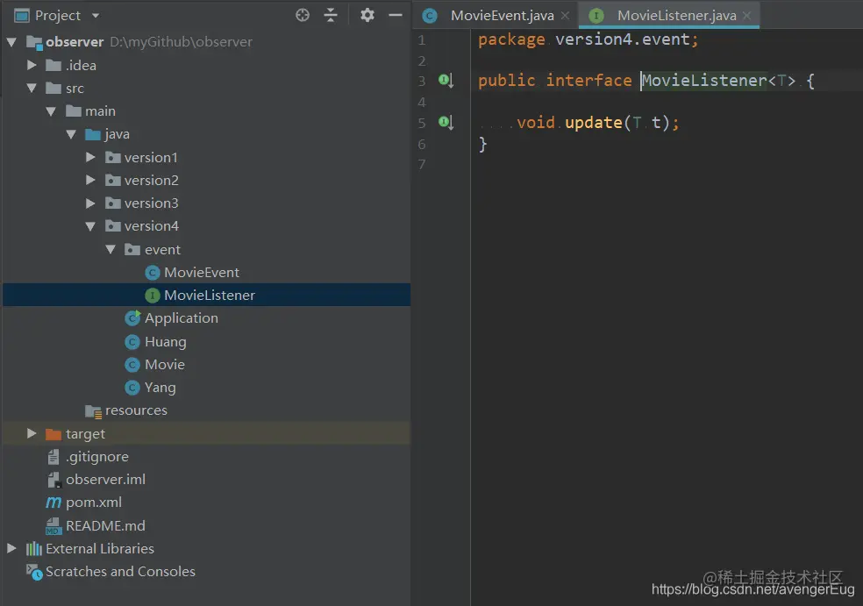Collapse the main folder arrow
Image resolution: width=863 pixels, height=606 pixels.
click(x=51, y=111)
